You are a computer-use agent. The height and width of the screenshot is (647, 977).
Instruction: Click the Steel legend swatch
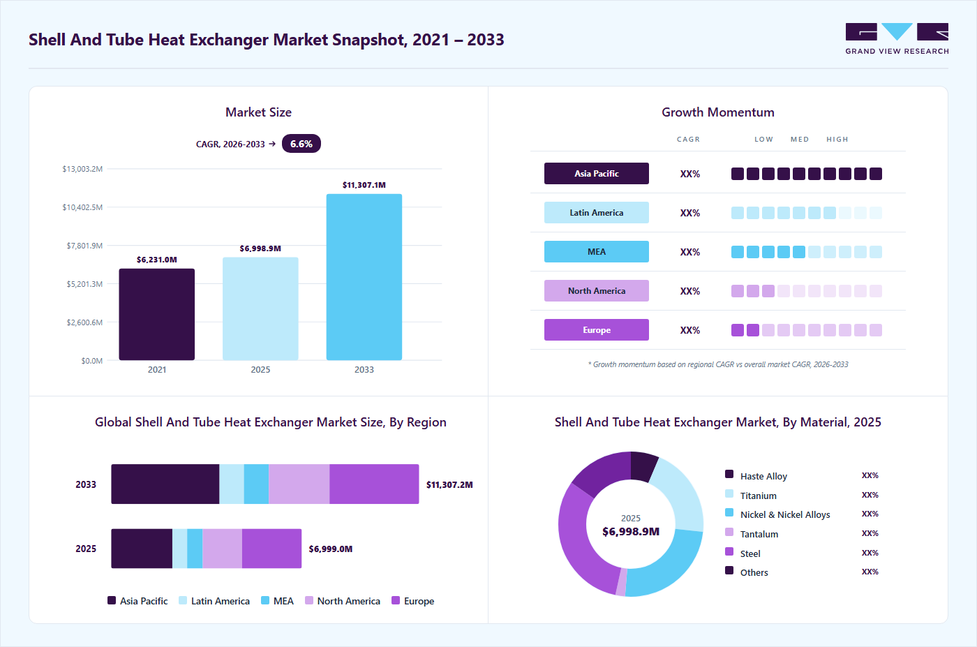pos(729,551)
